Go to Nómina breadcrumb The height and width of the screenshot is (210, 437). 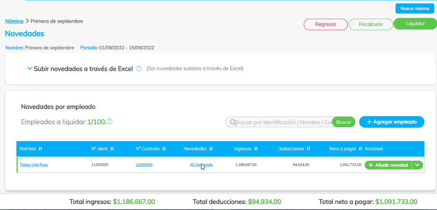[14, 21]
